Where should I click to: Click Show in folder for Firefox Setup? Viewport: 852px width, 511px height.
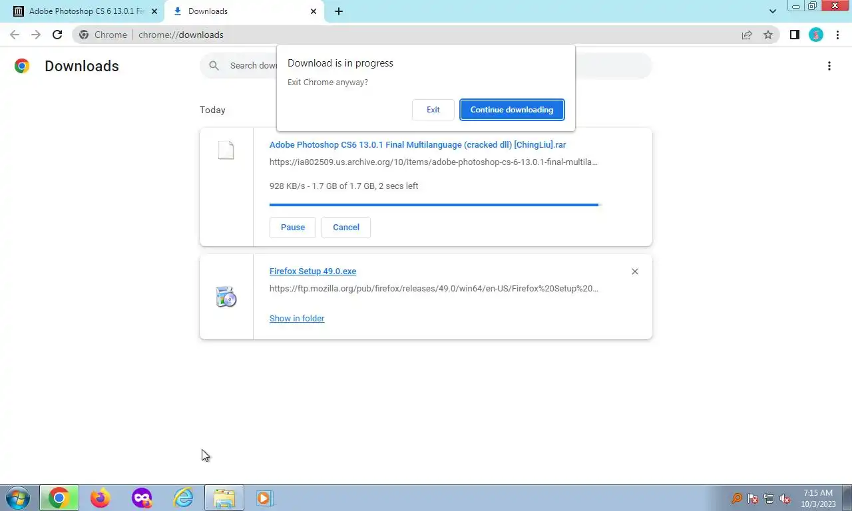(x=297, y=318)
